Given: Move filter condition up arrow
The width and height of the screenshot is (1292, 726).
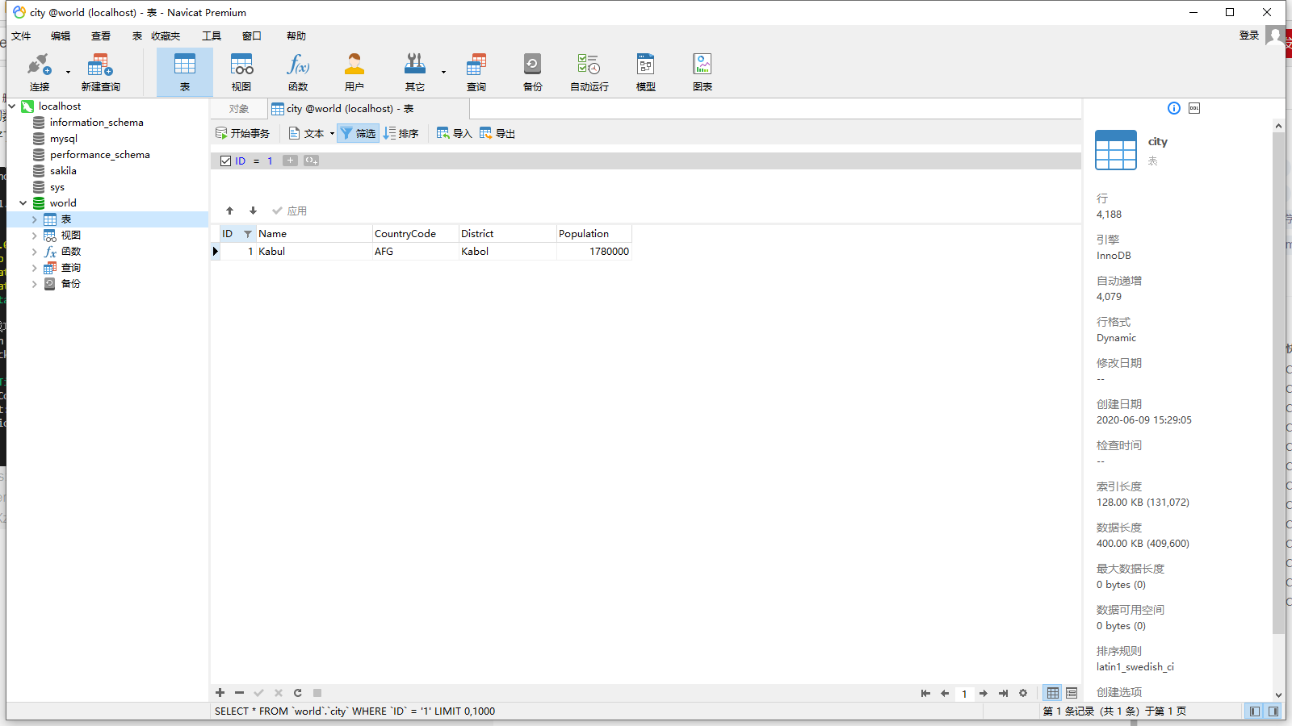Looking at the screenshot, I should click(230, 211).
